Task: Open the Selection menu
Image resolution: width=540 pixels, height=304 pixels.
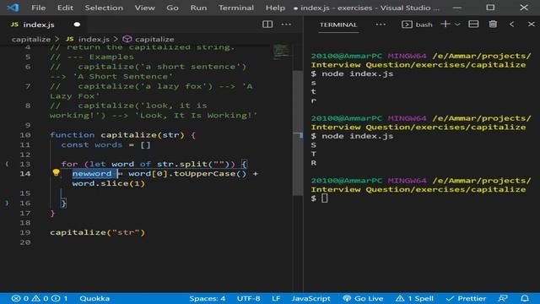Action: point(104,8)
